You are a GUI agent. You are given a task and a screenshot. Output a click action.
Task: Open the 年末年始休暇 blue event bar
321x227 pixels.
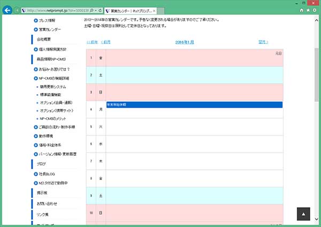[x=194, y=105]
